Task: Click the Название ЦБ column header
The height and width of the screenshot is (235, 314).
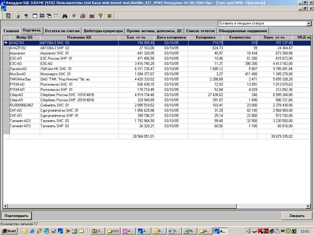Action: point(79,37)
